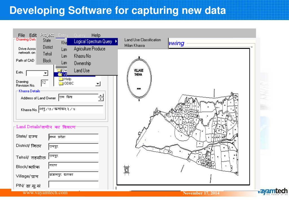Select the ODBC folder icon
This screenshot has height=200, width=289.
61,83
